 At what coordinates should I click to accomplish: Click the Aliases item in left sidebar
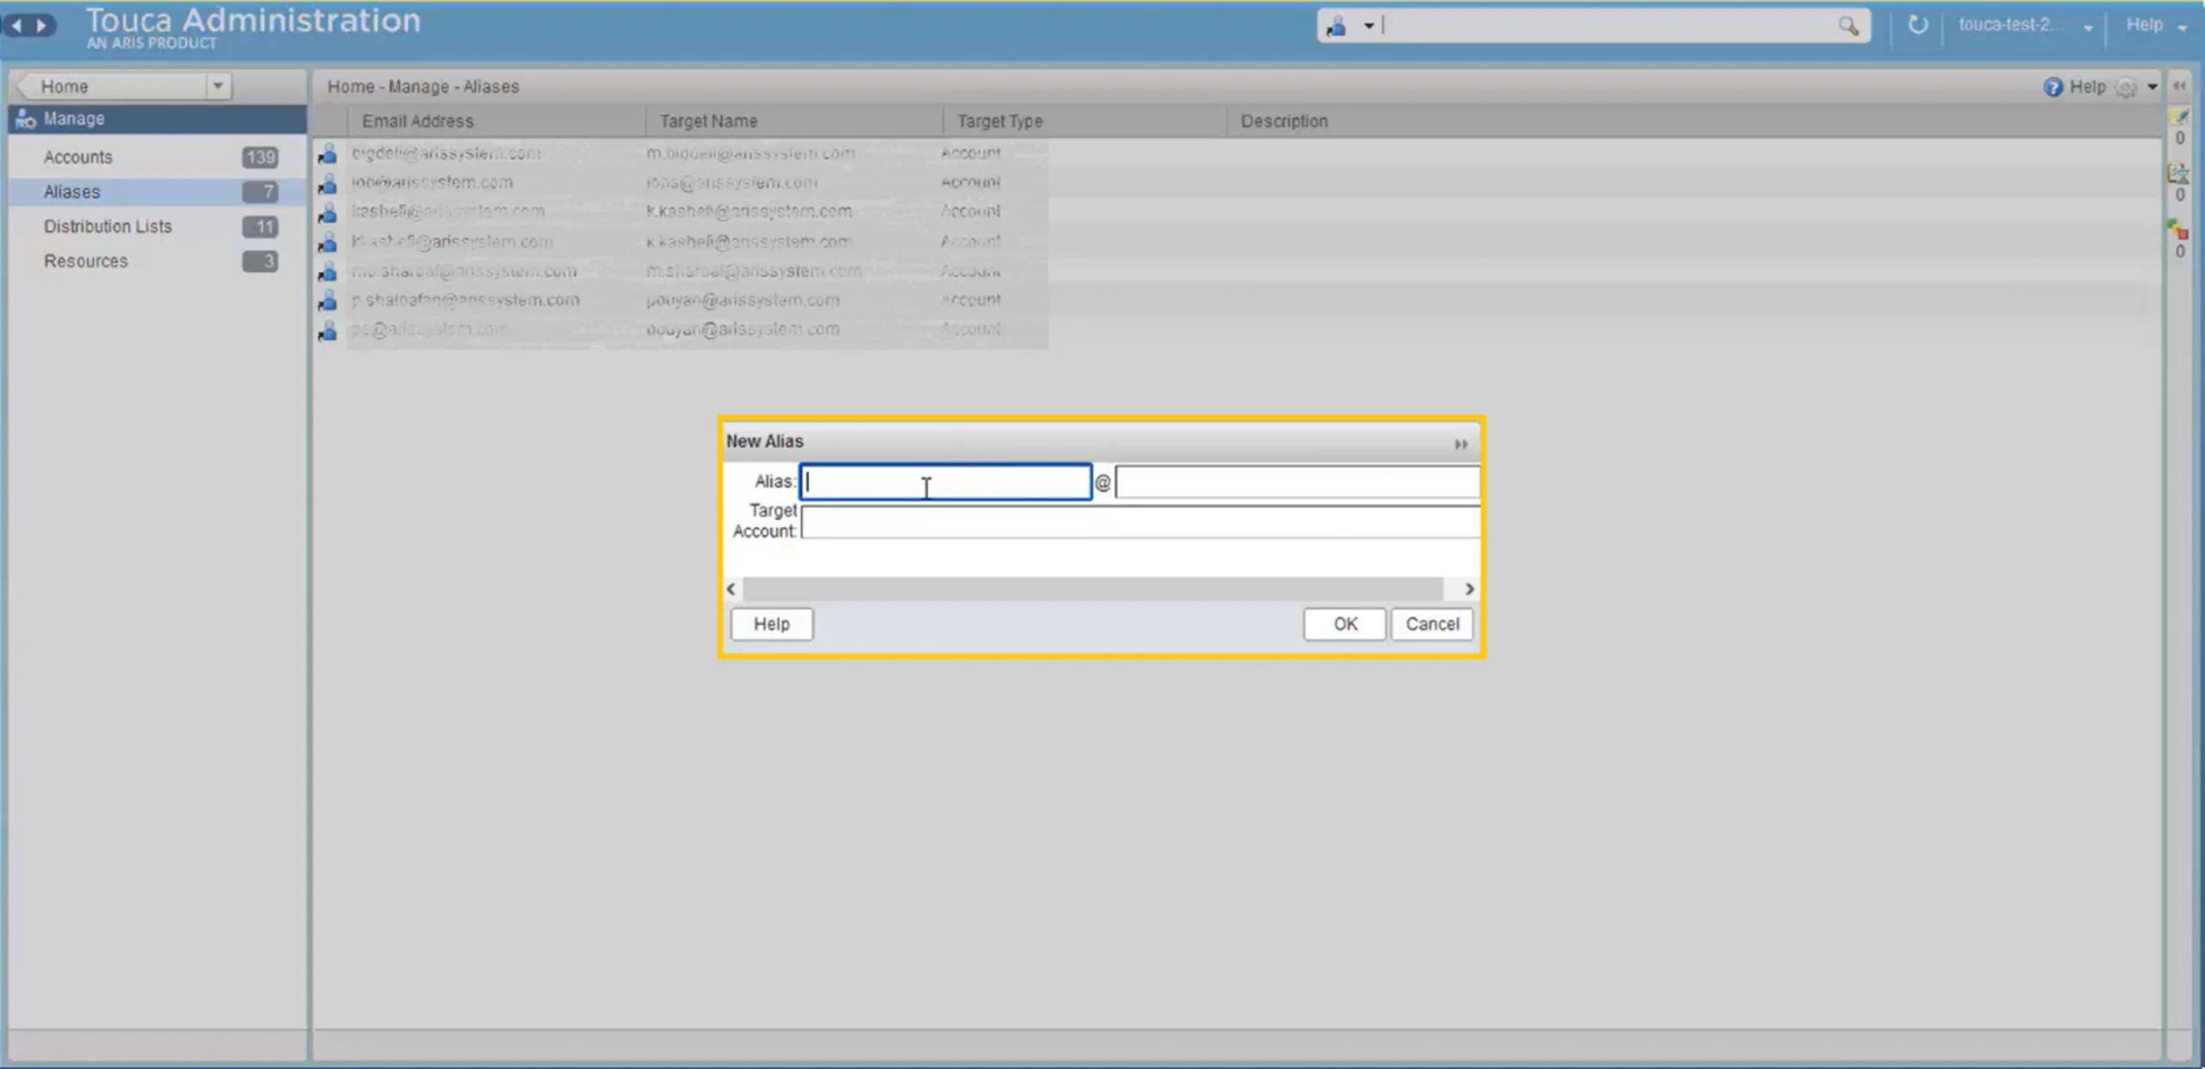(71, 191)
